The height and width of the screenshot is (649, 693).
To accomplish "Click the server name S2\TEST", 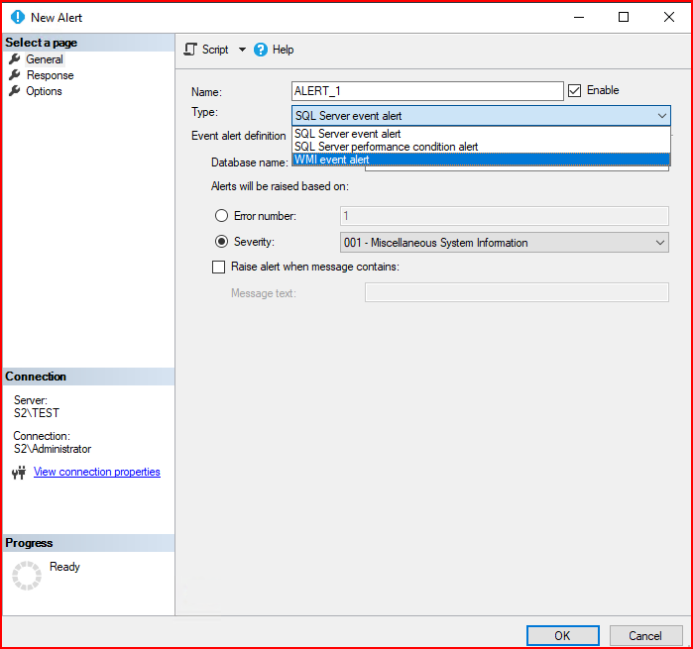I will 37,413.
